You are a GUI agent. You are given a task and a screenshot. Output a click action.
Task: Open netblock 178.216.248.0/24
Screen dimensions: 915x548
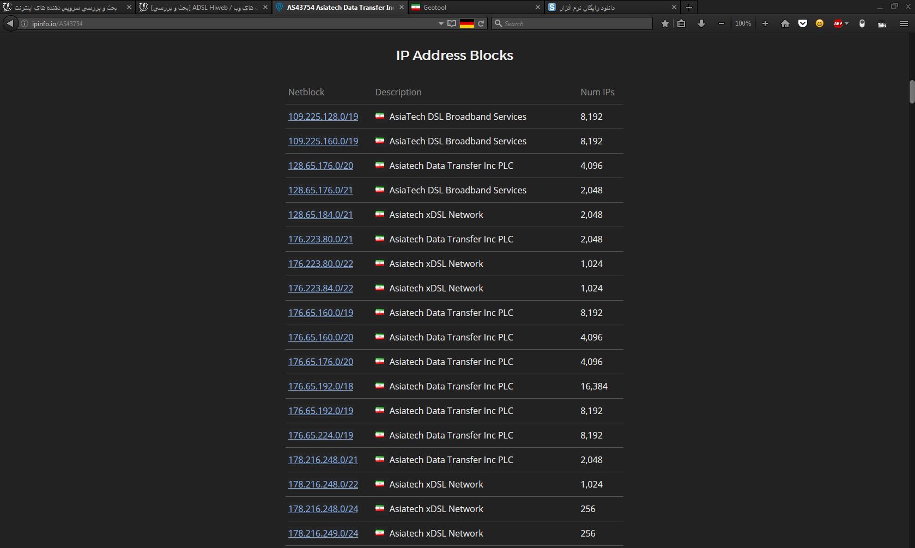point(323,509)
